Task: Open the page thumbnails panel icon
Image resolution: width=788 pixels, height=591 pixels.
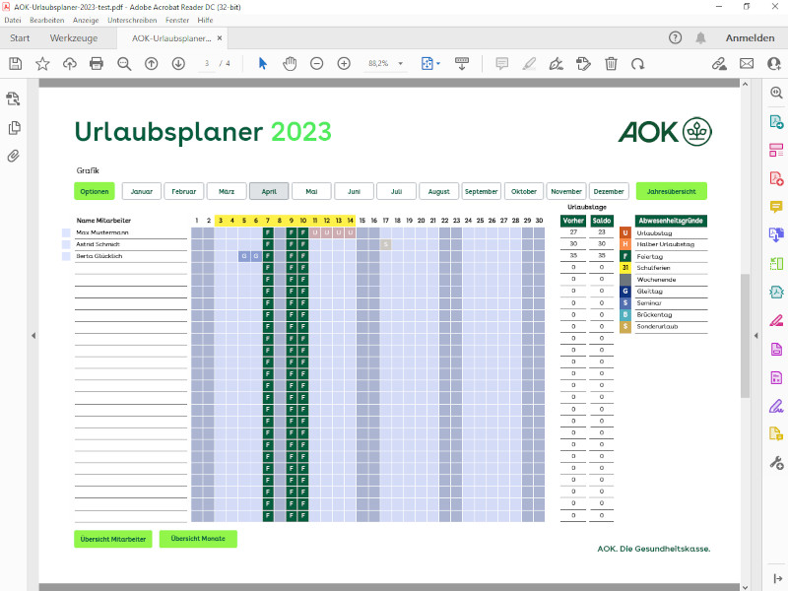Action: (x=14, y=128)
